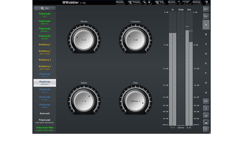
Task: Go to previous preset arrow
Action: point(145,3)
